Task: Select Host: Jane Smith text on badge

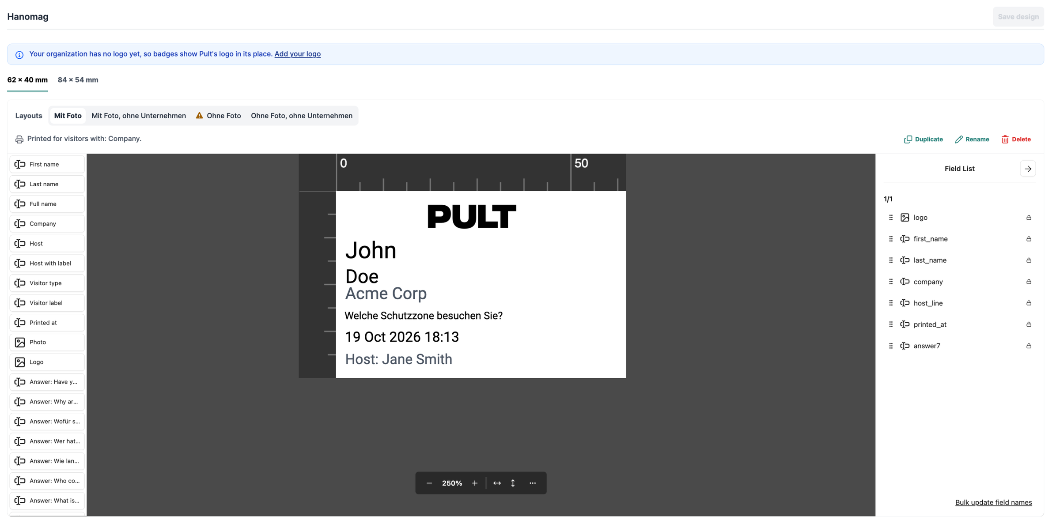Action: (398, 359)
